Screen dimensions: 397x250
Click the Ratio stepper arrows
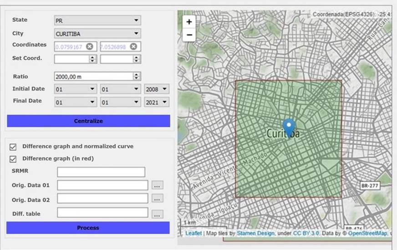click(x=137, y=77)
